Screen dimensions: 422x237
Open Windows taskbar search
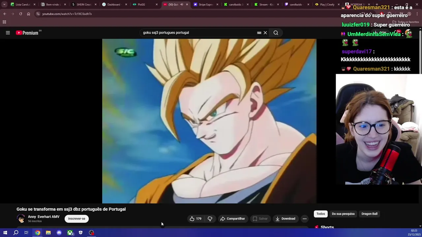coord(16,233)
